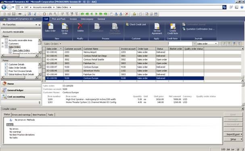Open the Intercompany ribbon tab
Image resolution: width=245 pixels, height=151 pixels.
[x=87, y=19]
